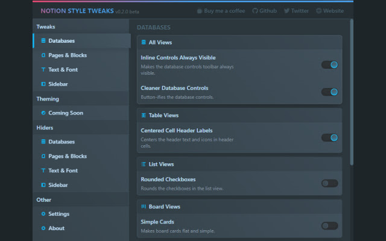Click the Text & Font icon under Tweaks
The height and width of the screenshot is (241, 386).
tap(43, 70)
